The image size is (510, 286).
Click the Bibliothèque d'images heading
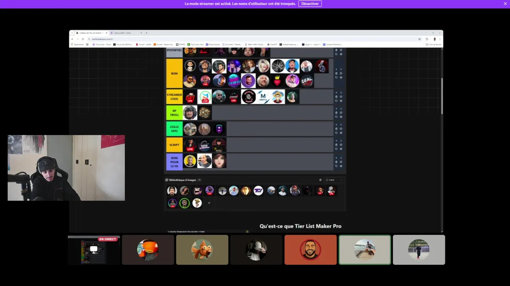coord(183,180)
